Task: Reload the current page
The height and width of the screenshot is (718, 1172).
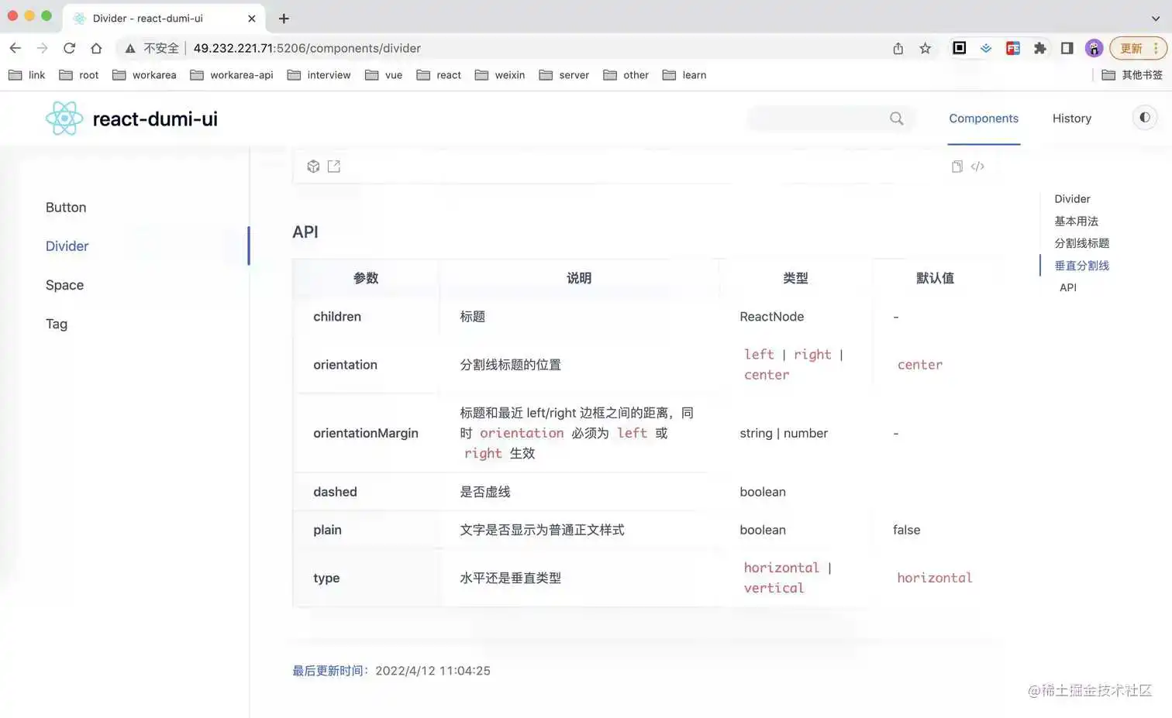Action: 69,48
